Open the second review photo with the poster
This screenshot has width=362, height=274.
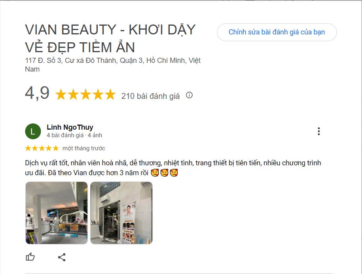(x=121, y=213)
